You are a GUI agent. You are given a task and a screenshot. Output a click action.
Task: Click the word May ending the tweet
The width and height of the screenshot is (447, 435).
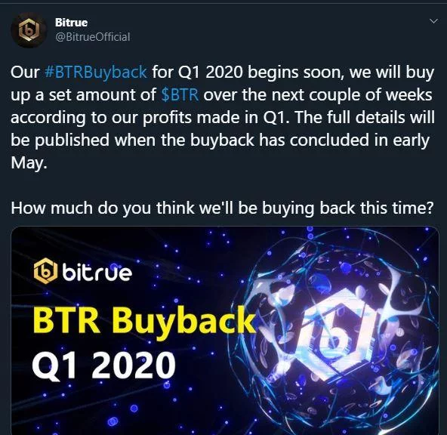(x=29, y=163)
